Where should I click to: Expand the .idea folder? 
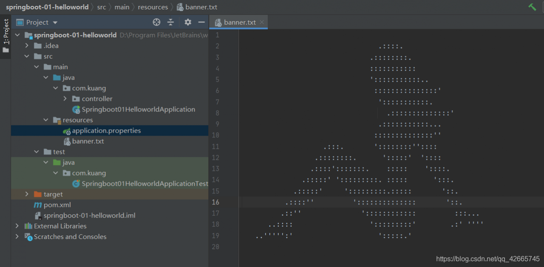27,45
